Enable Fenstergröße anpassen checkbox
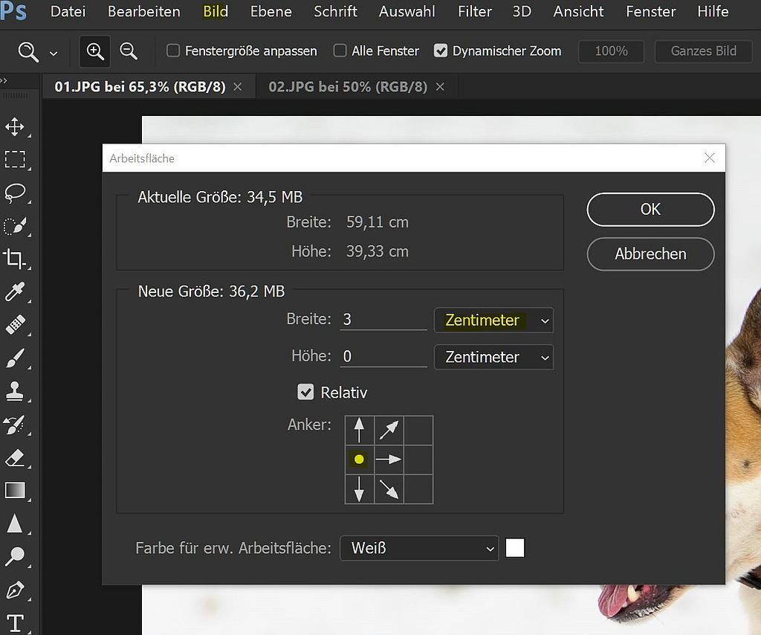This screenshot has height=635, width=761. [173, 51]
